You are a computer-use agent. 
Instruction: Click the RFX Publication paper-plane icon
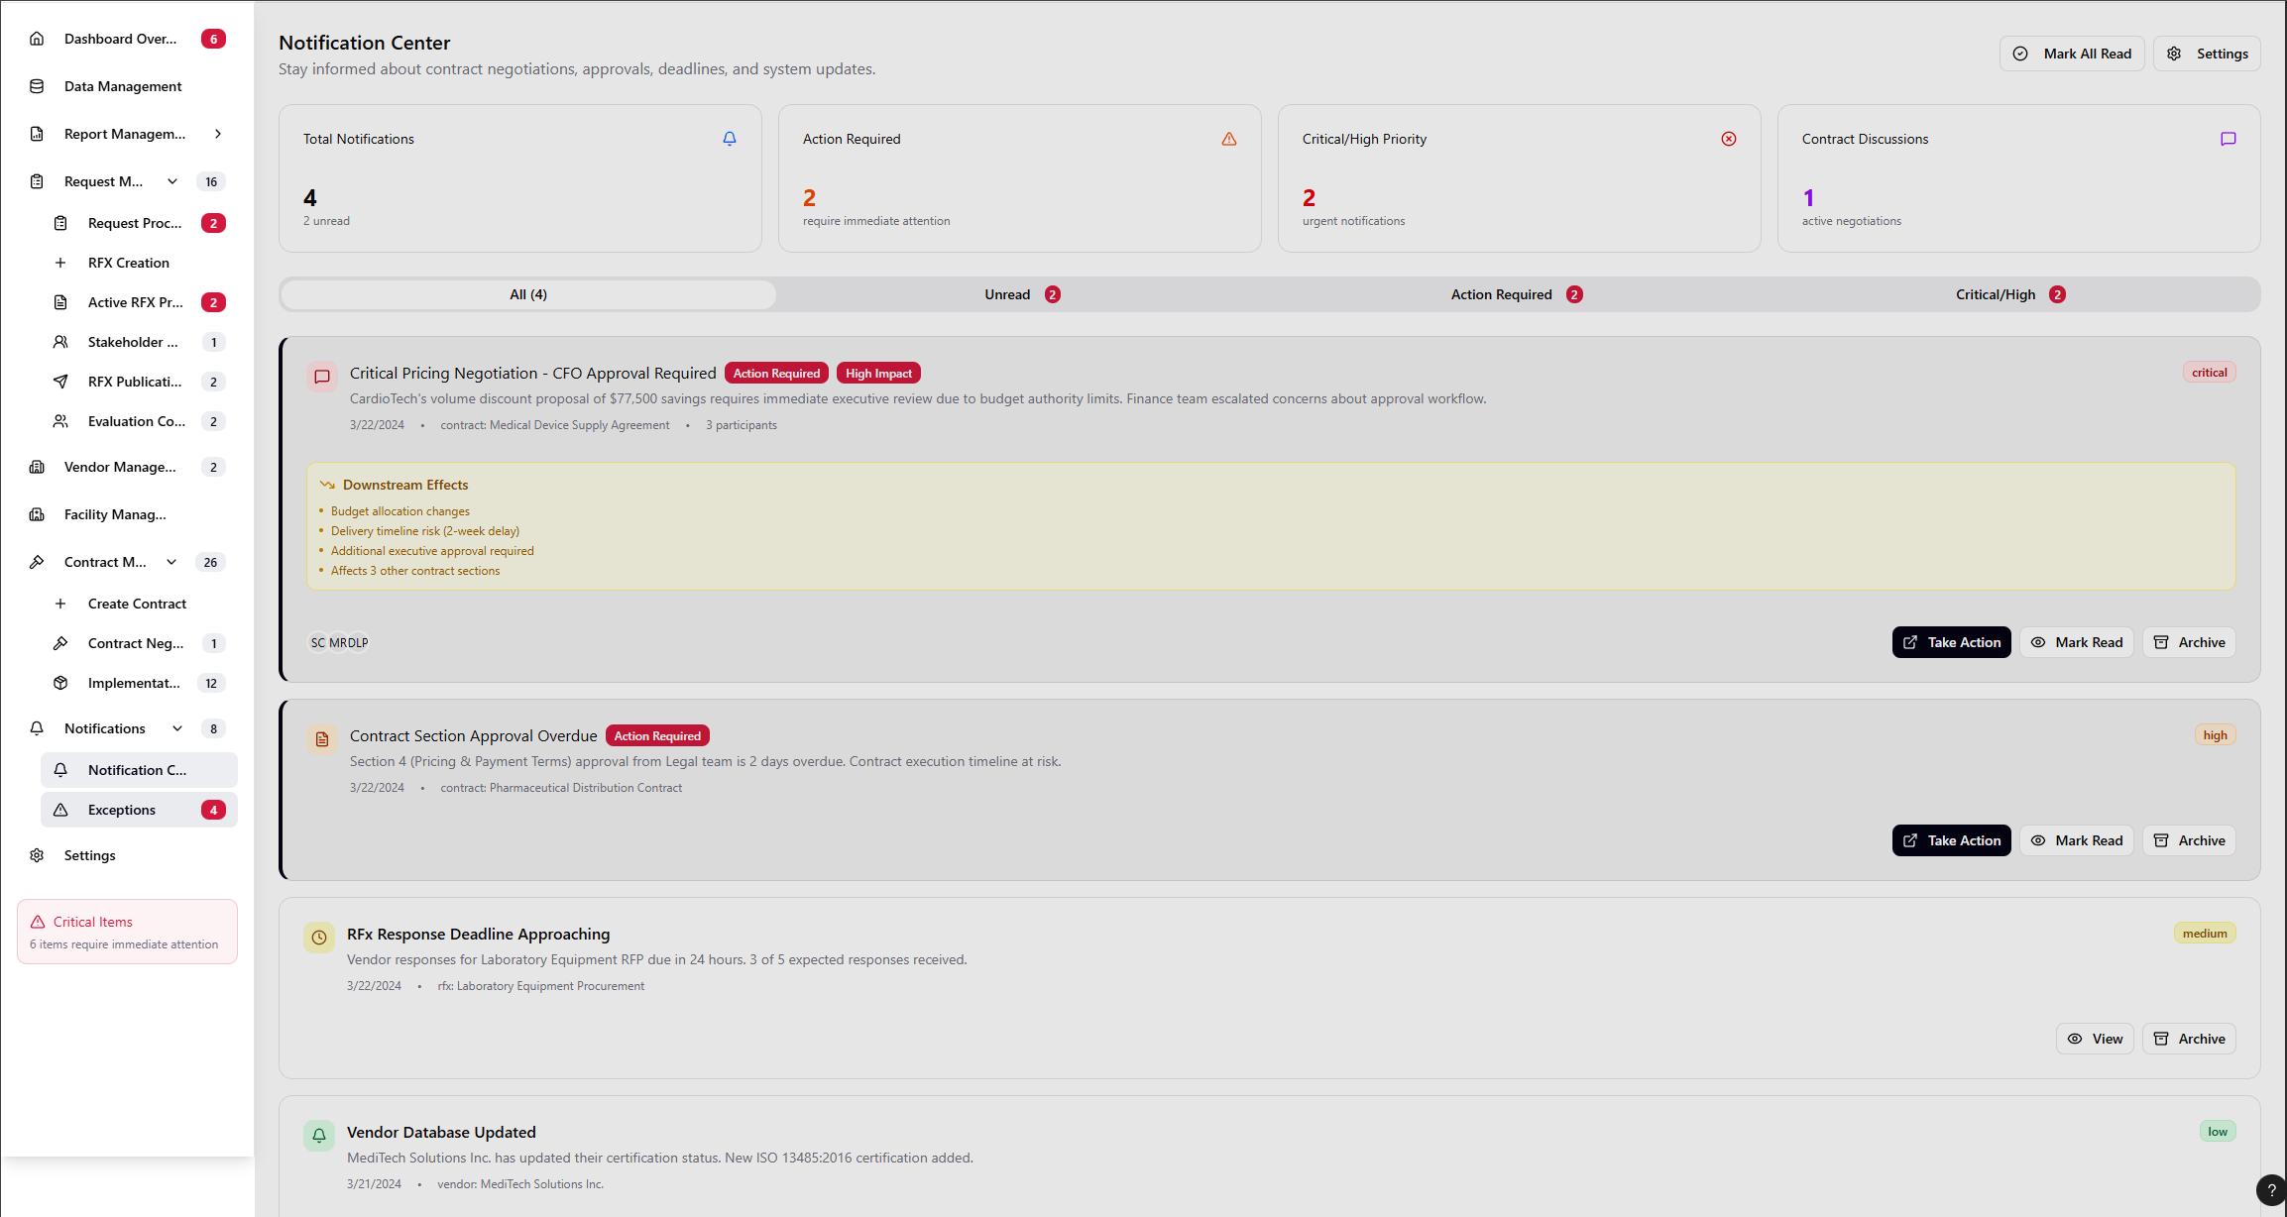click(60, 382)
